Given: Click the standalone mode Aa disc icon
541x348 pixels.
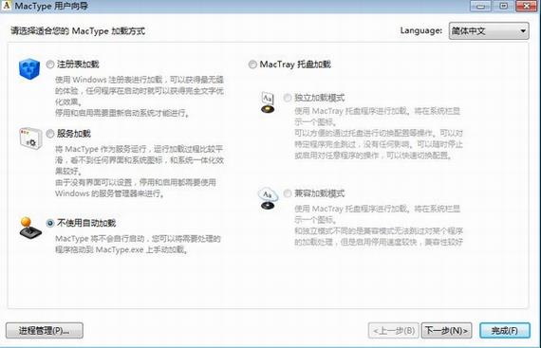Looking at the screenshot, I should pos(268,102).
